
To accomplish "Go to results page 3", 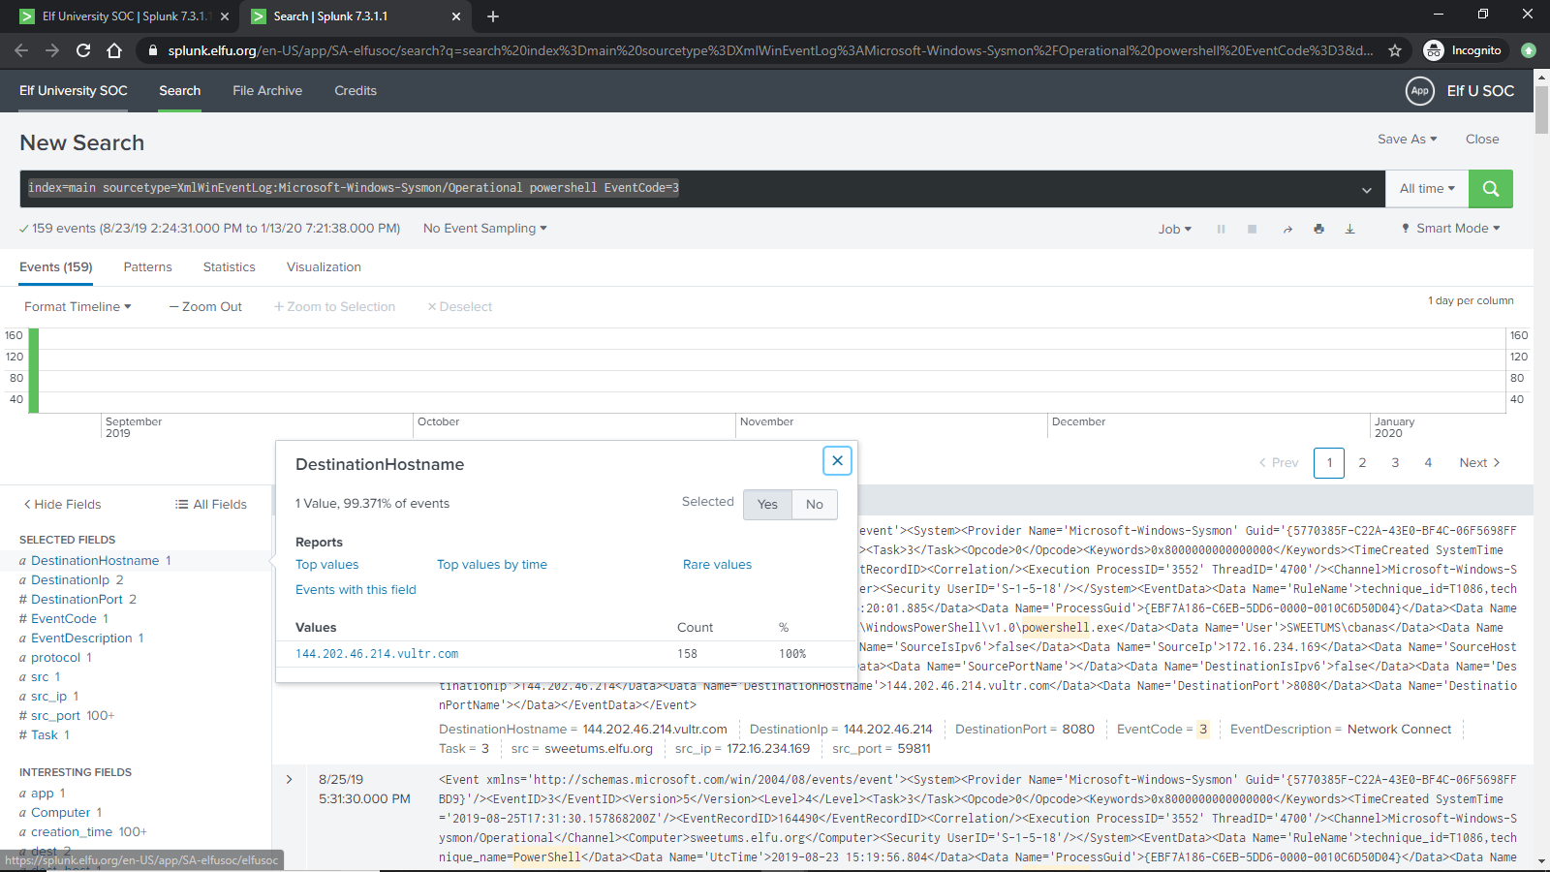I will [1395, 463].
